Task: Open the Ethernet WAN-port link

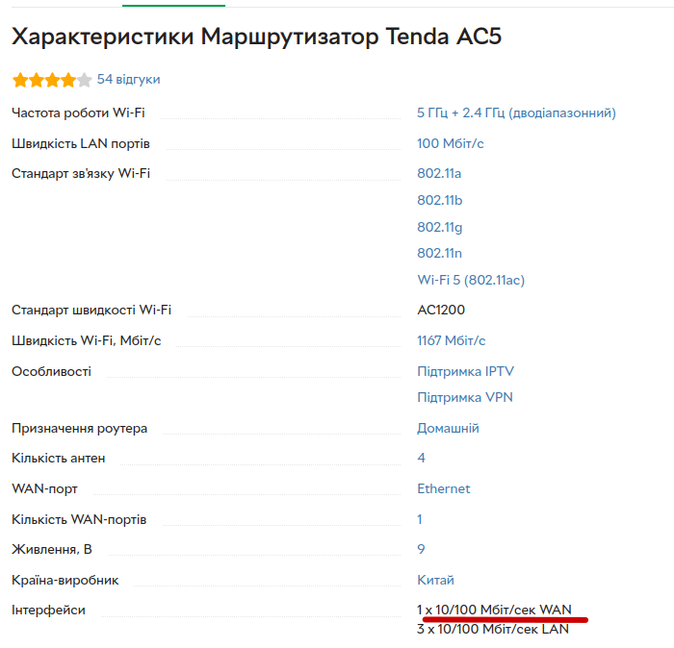Action: (444, 488)
